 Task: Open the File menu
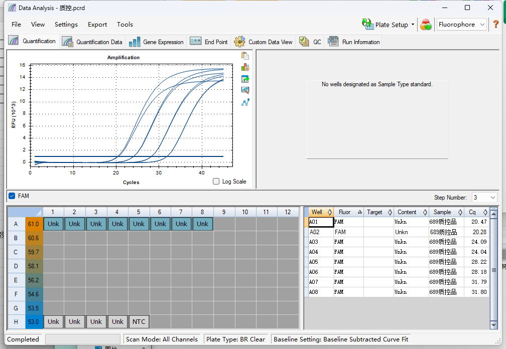click(16, 25)
